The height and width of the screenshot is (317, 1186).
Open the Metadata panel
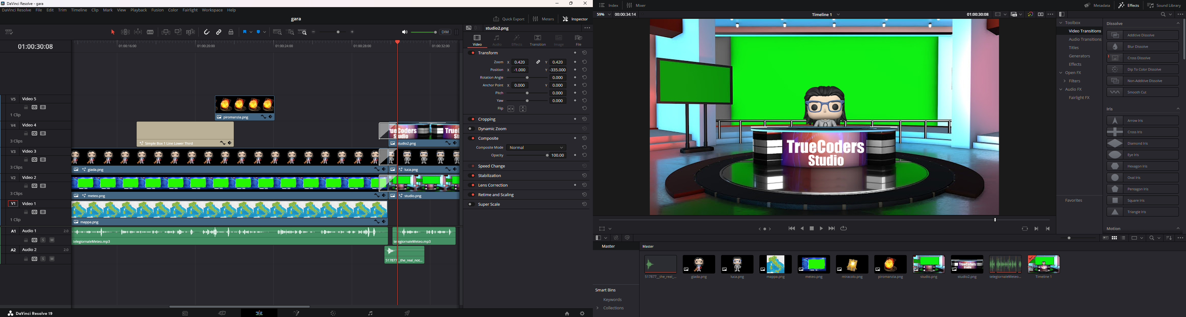tap(1097, 6)
